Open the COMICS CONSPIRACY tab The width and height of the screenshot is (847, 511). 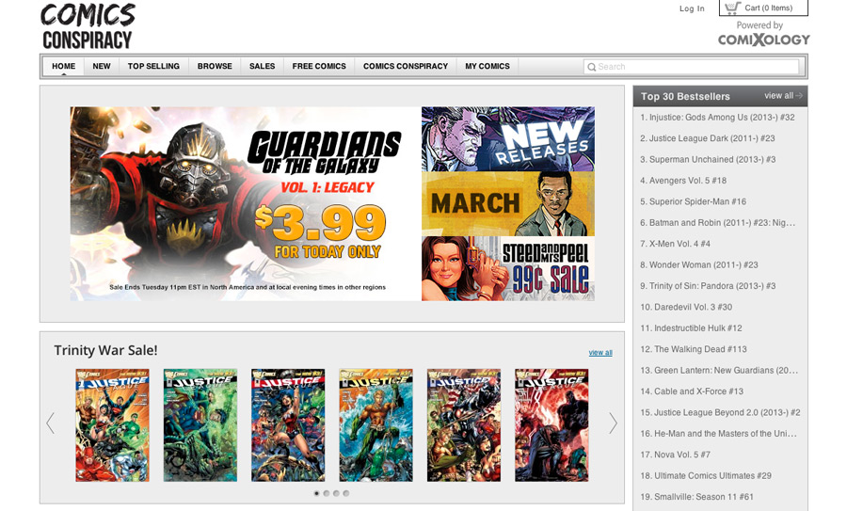click(406, 67)
